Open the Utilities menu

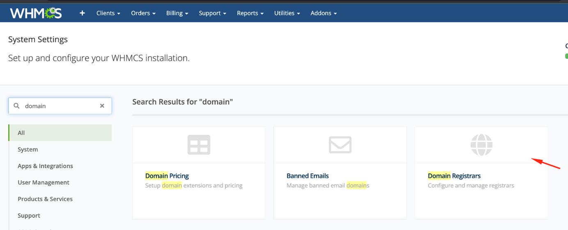tap(287, 13)
